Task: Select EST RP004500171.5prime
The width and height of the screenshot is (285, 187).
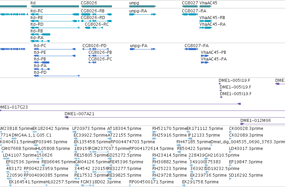Action: click(x=151, y=182)
